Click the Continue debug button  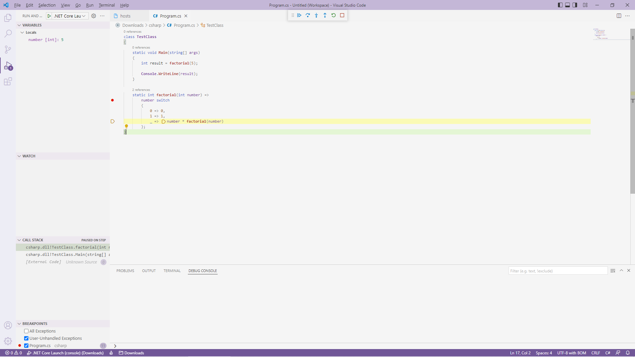(x=299, y=15)
